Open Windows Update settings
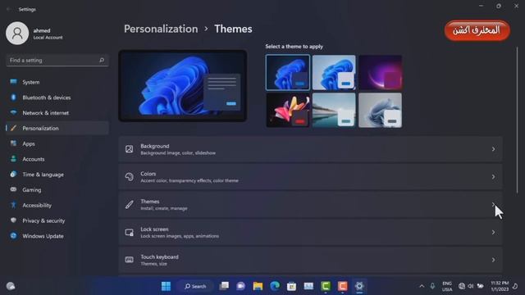Viewport: 525px width, 295px height. point(57,236)
